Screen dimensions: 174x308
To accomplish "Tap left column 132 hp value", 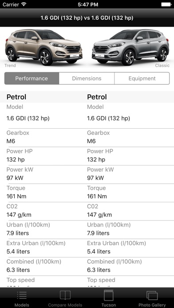I will coord(16,159).
